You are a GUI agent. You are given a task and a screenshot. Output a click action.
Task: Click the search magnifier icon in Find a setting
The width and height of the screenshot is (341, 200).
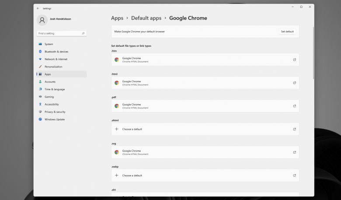tap(84, 33)
